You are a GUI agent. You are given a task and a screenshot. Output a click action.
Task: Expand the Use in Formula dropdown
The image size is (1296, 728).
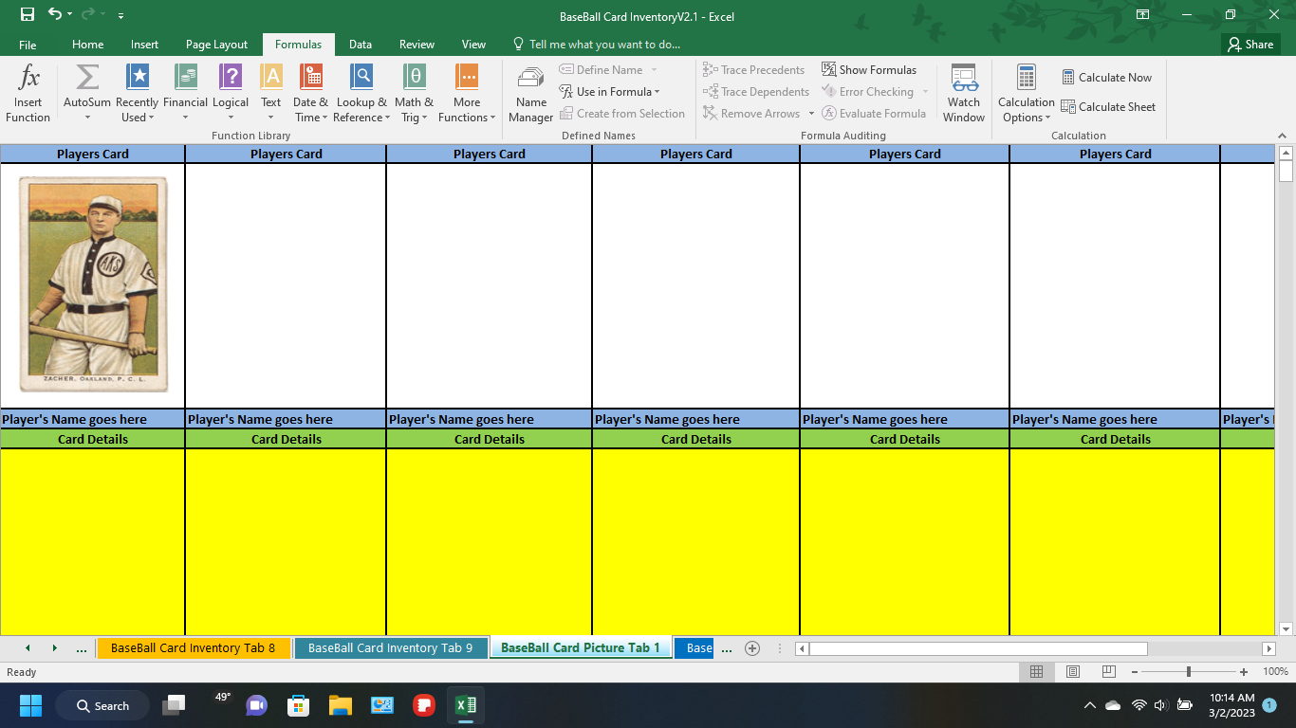tap(657, 92)
